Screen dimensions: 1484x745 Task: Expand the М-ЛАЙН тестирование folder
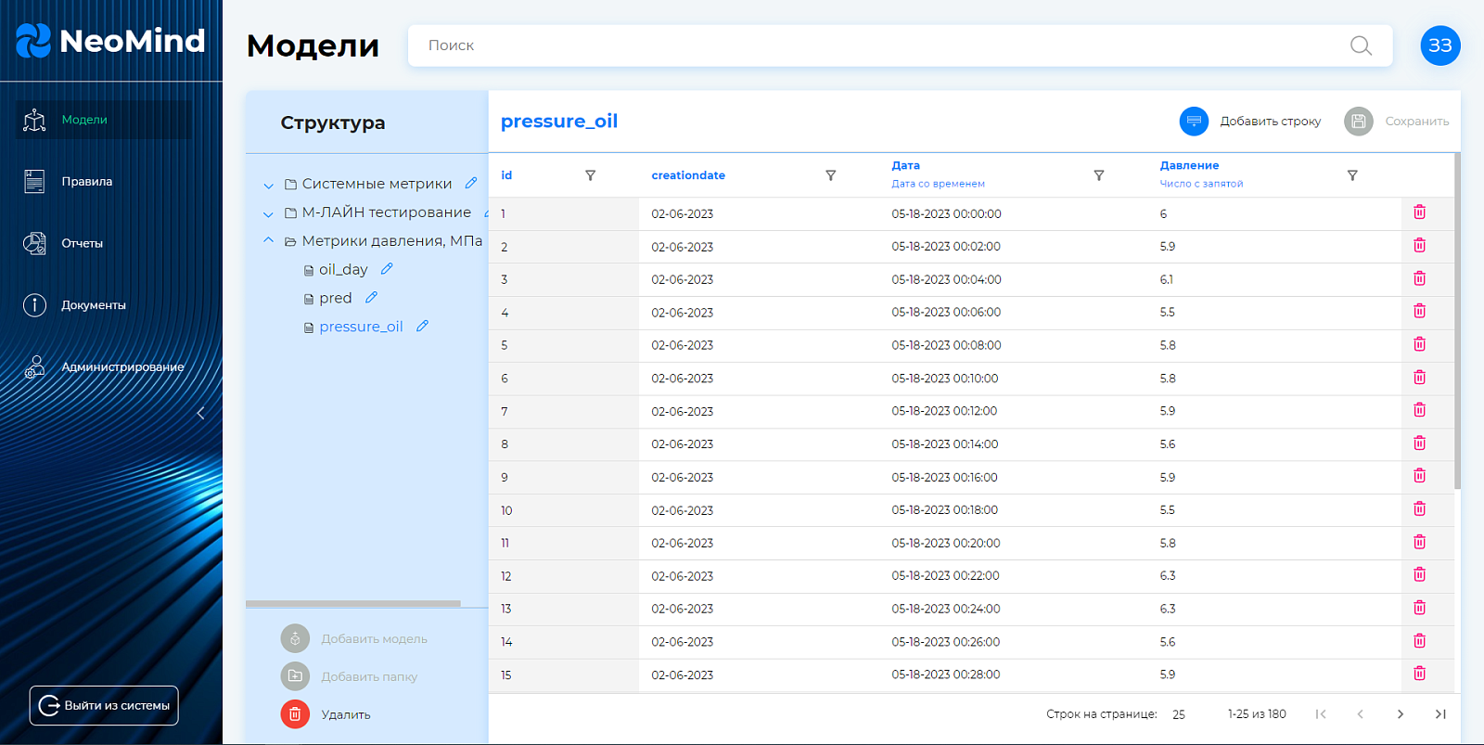pyautogui.click(x=268, y=214)
